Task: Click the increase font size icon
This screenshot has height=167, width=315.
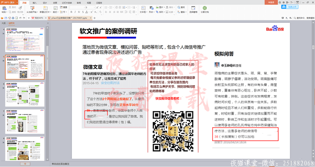Action: click(98, 7)
